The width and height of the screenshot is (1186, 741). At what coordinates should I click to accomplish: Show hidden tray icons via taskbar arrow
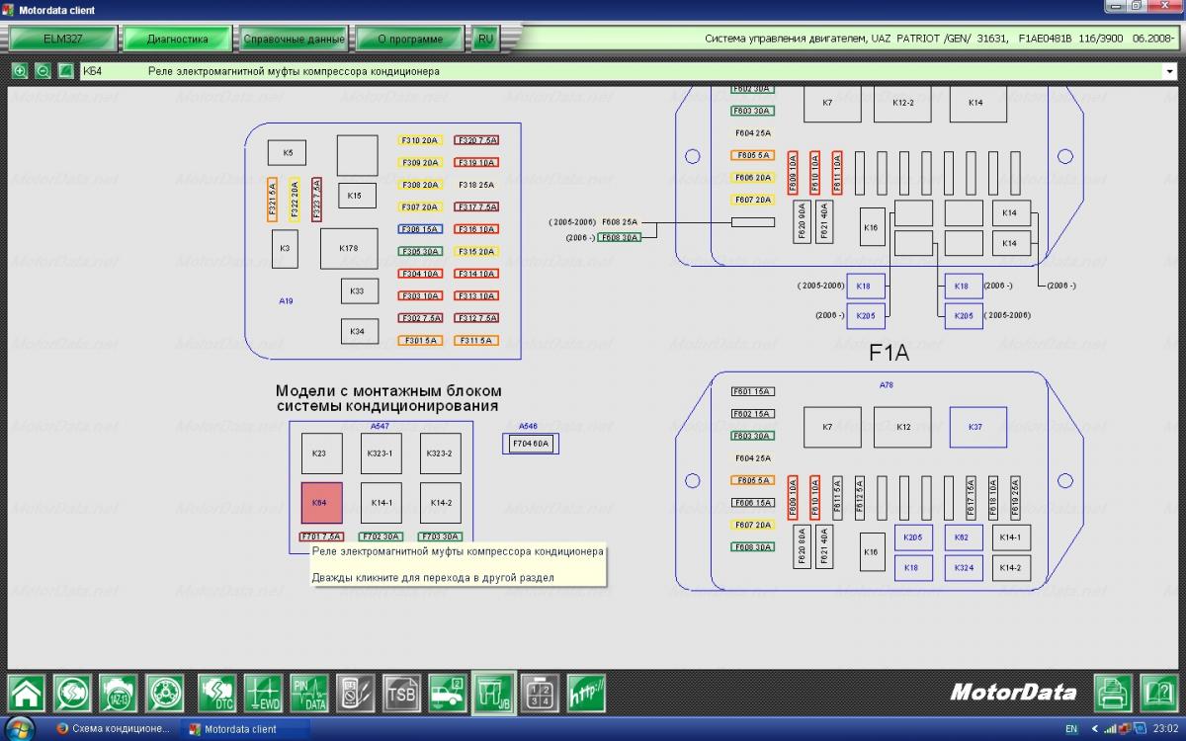pyautogui.click(x=1093, y=729)
